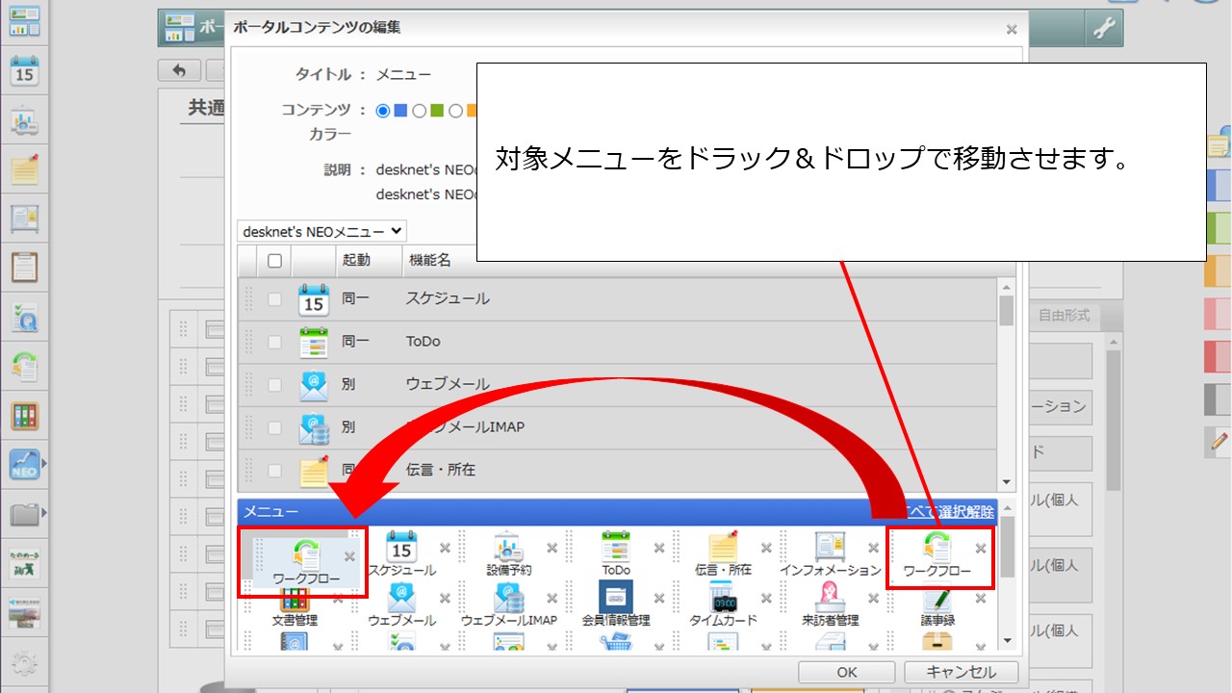
Task: Pick the green content color swatch
Action: [x=436, y=111]
